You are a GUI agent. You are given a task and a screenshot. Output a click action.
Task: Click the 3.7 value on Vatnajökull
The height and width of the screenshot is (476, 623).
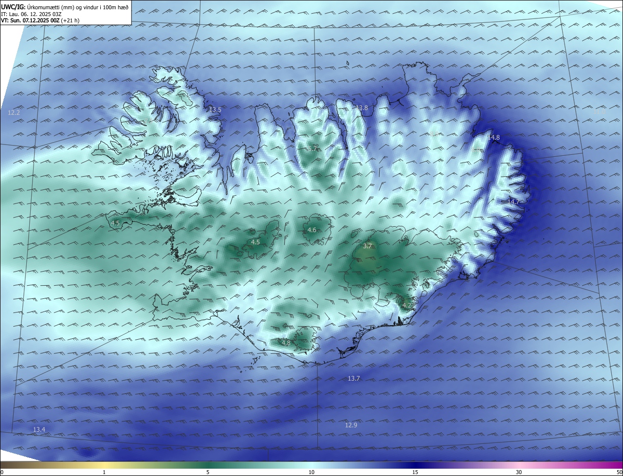tap(367, 246)
